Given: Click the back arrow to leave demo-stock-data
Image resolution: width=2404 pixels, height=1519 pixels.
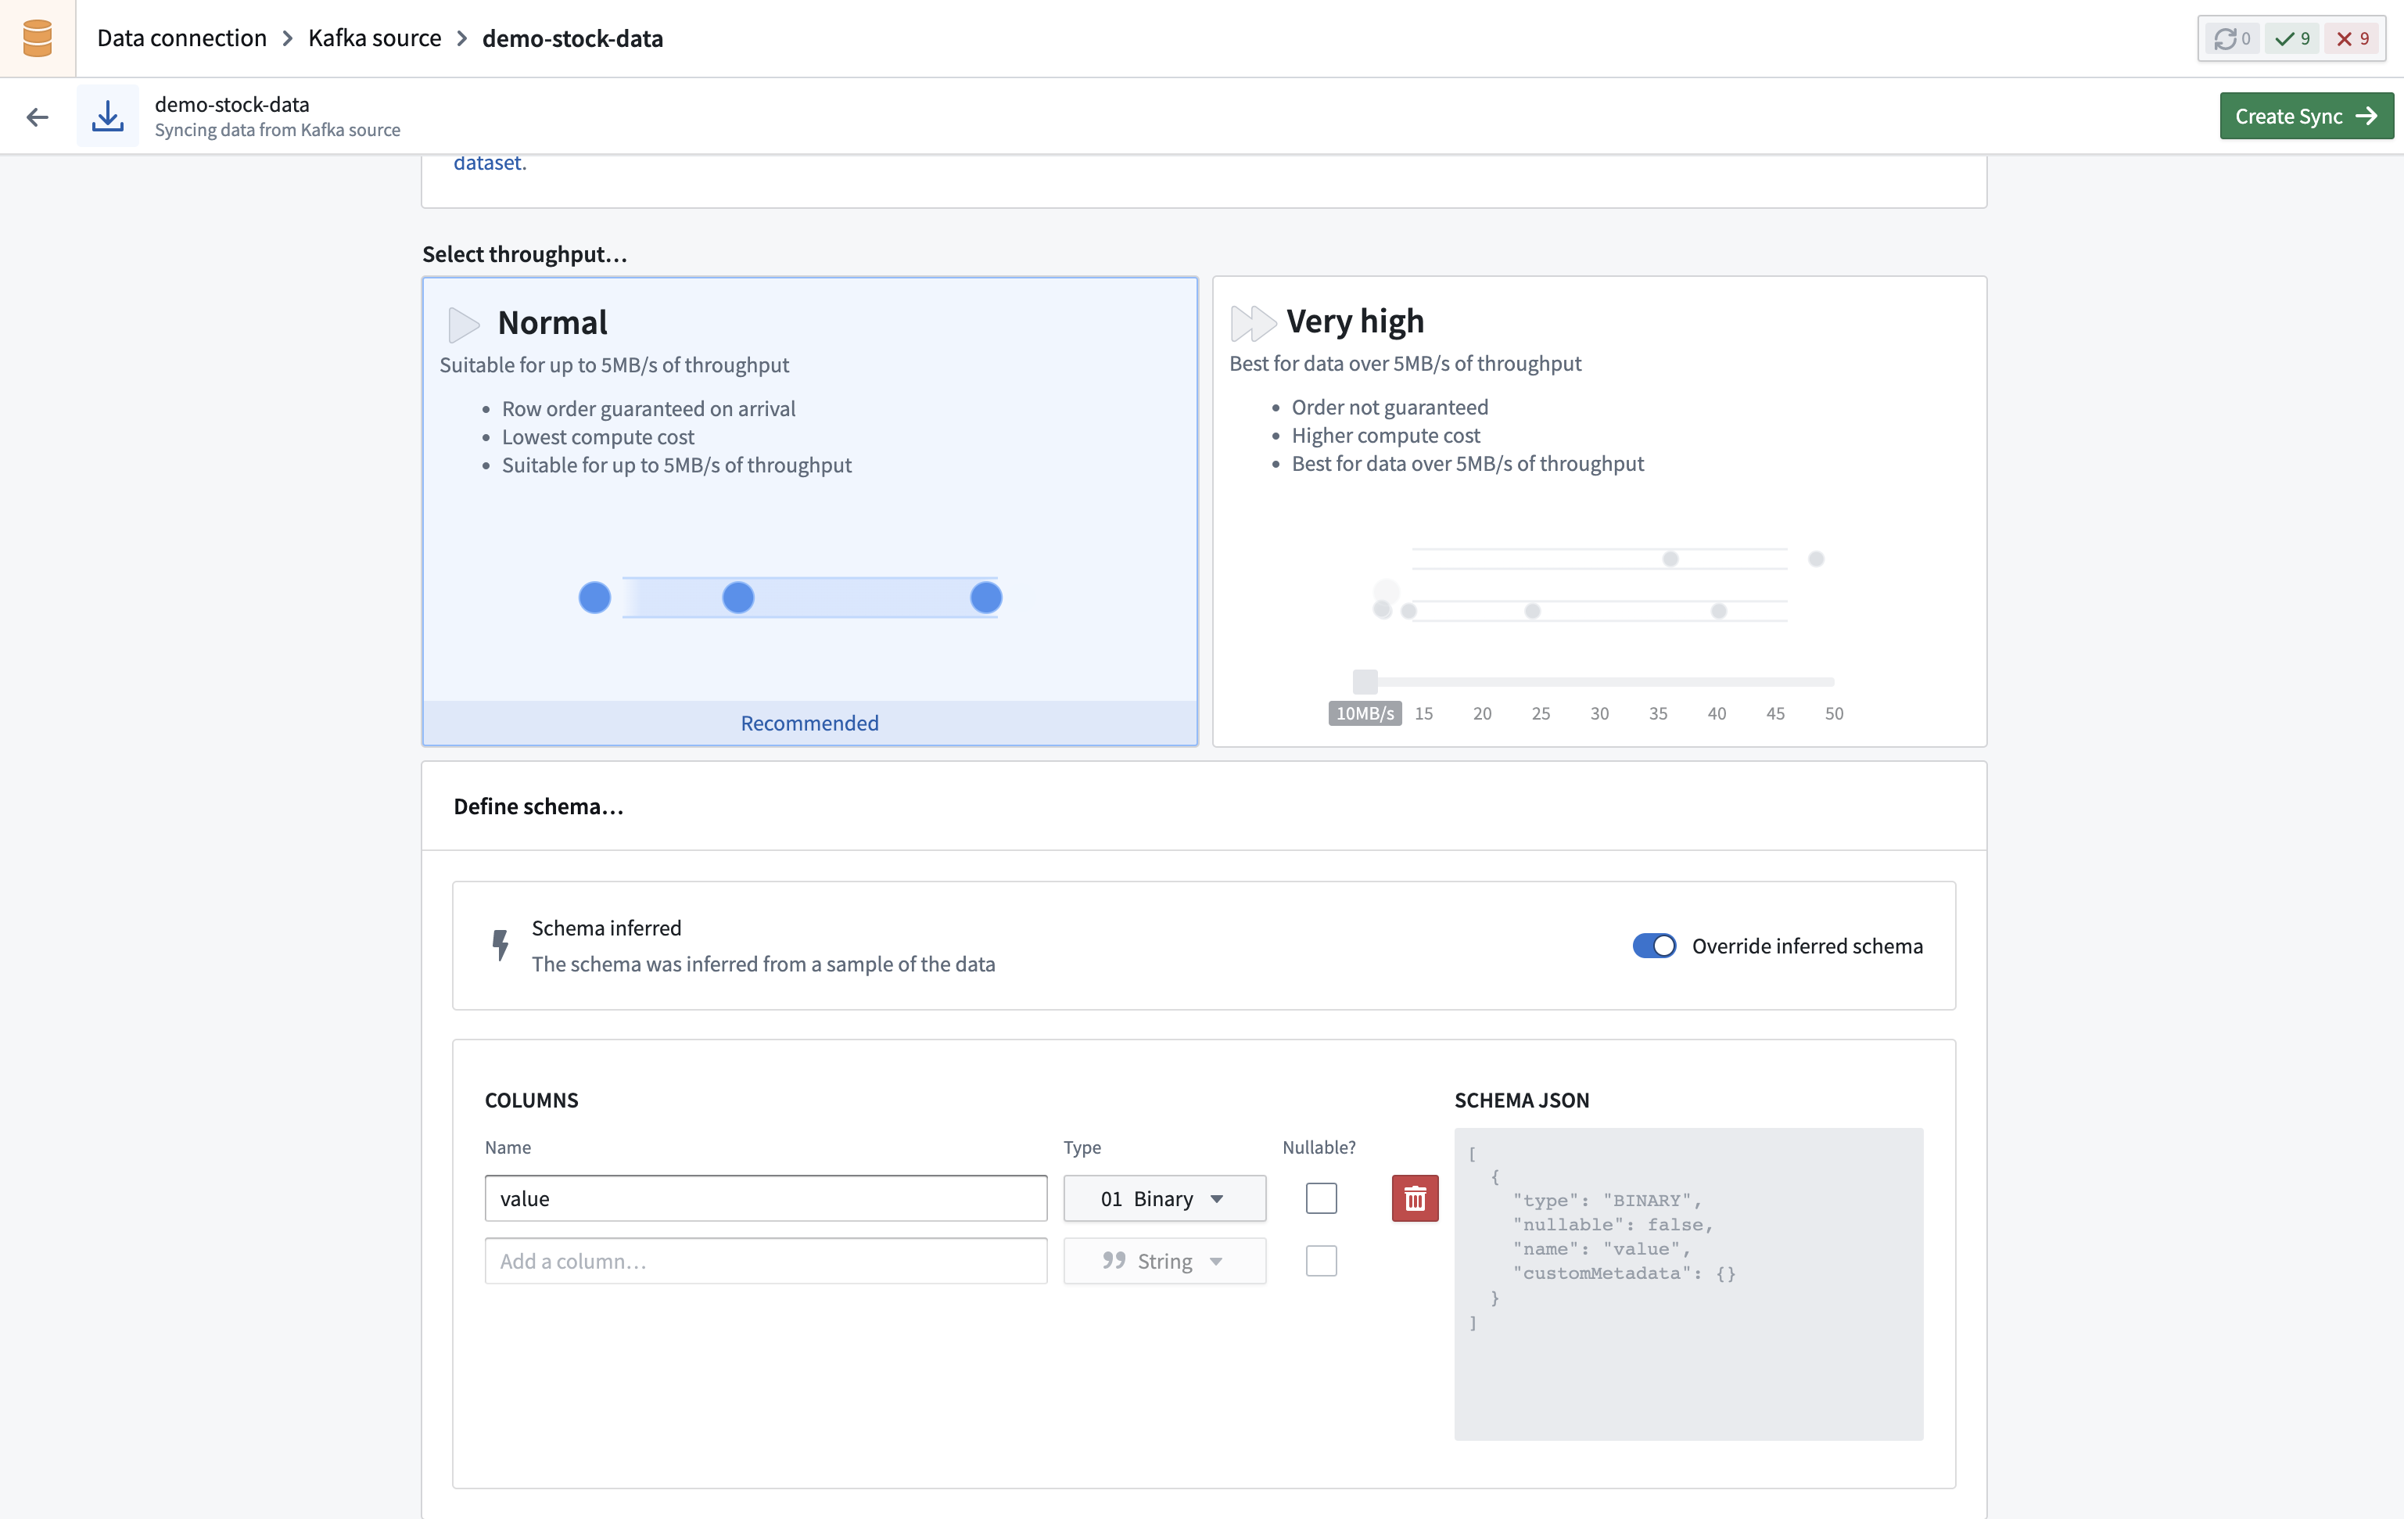Looking at the screenshot, I should pyautogui.click(x=38, y=116).
